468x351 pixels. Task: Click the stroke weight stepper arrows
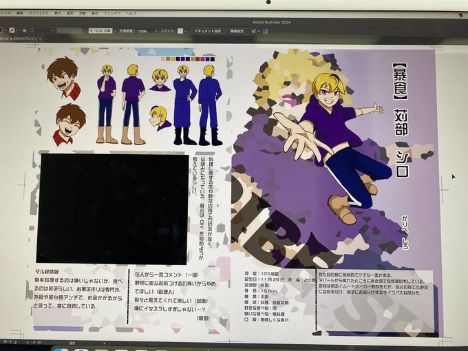pos(32,30)
